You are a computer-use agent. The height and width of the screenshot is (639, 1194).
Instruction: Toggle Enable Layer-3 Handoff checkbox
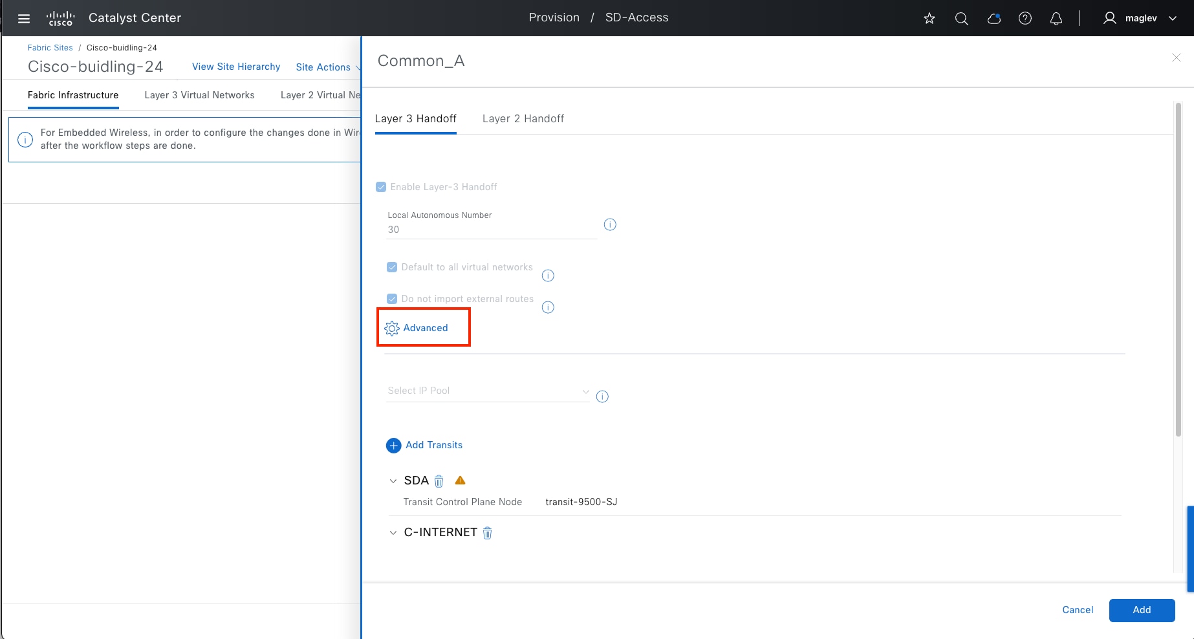click(381, 187)
